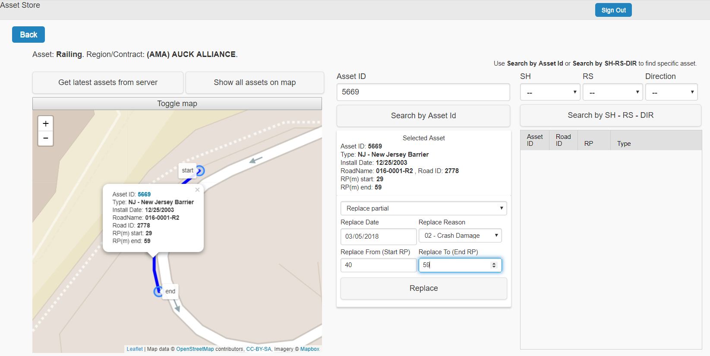The image size is (710, 356).
Task: Toggle map visibility
Action: 177,104
